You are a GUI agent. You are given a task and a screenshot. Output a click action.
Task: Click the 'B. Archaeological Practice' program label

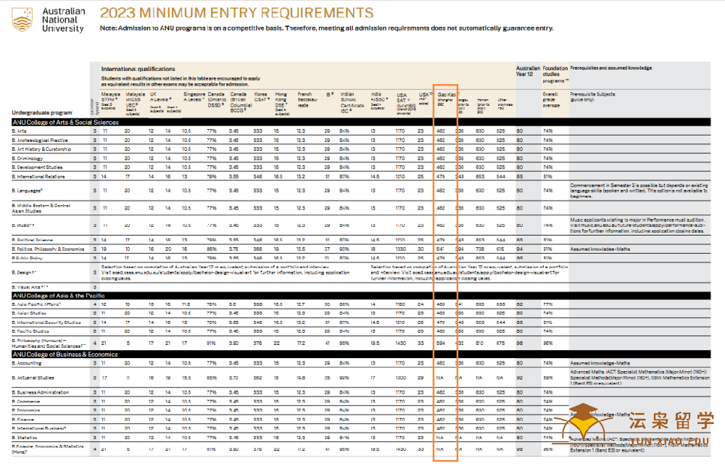40,140
